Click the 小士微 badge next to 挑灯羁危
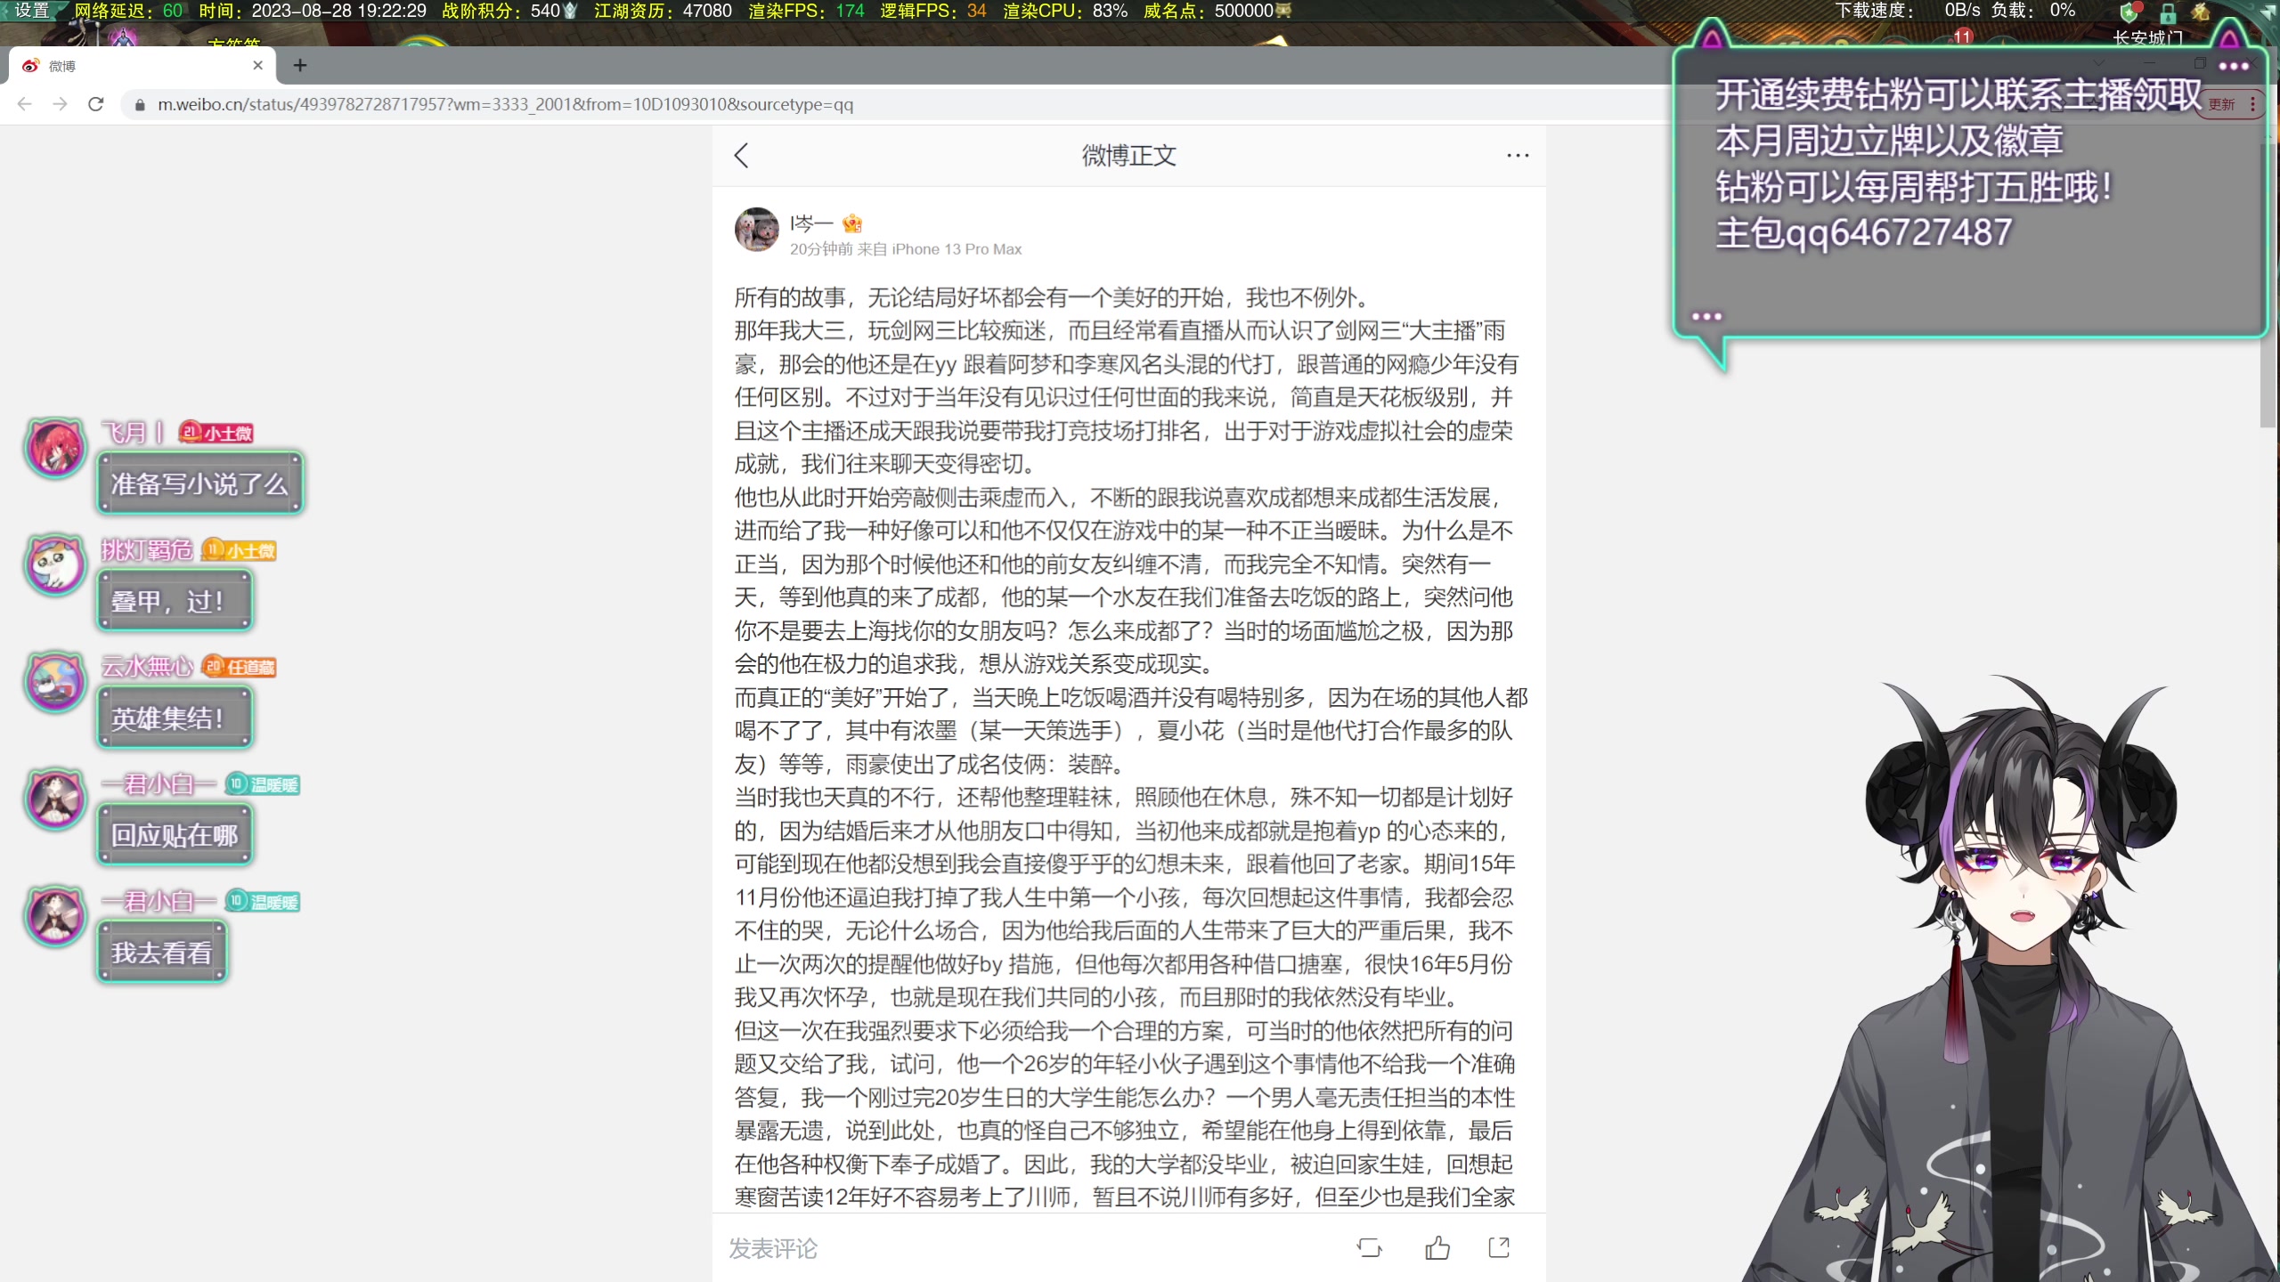 point(240,550)
